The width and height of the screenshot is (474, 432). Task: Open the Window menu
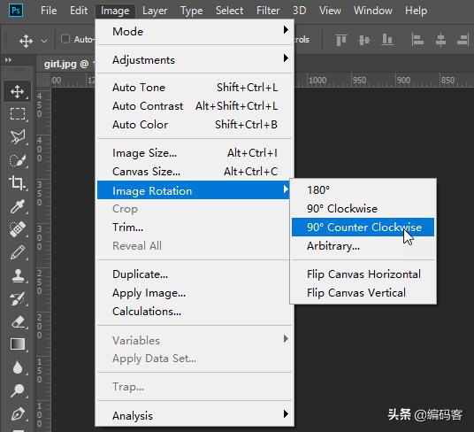pos(373,11)
